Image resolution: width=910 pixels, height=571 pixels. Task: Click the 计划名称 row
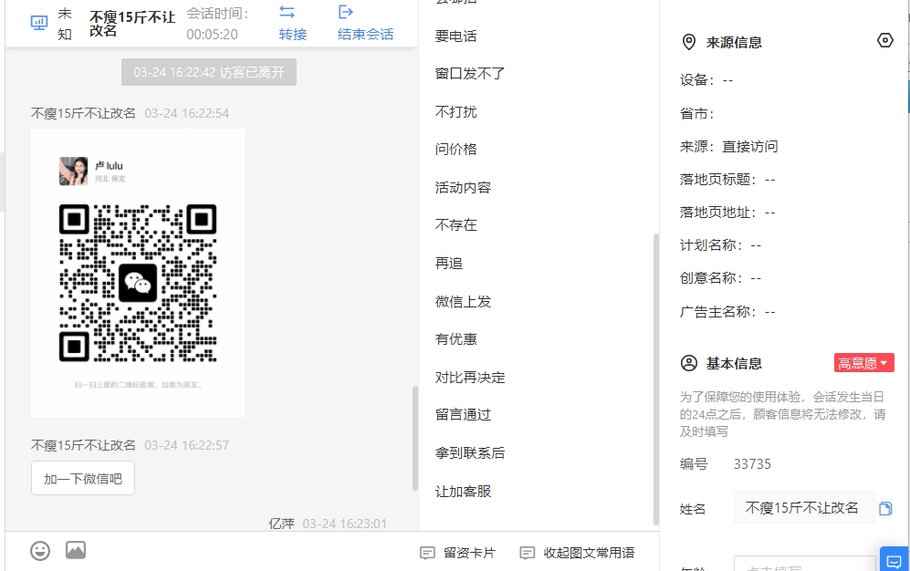[x=721, y=245]
